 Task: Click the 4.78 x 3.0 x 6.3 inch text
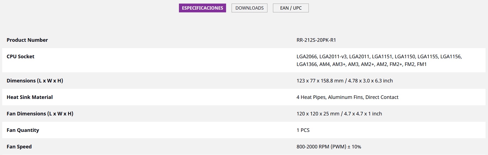[x=370, y=81]
